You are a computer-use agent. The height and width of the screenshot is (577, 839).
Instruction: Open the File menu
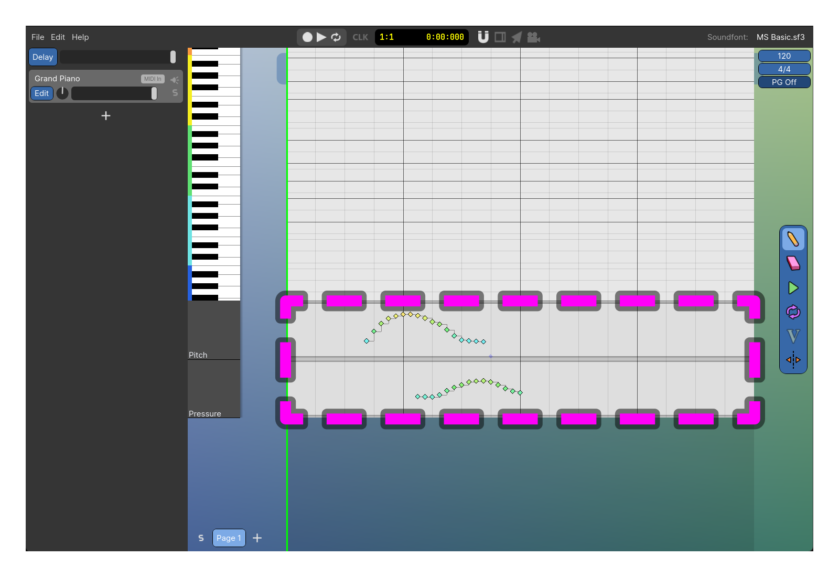click(37, 37)
